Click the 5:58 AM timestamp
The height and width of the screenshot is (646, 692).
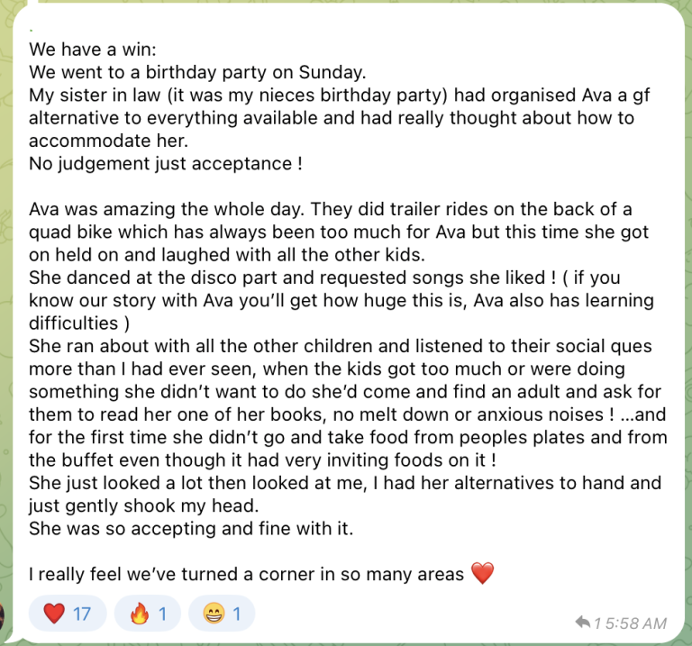[x=635, y=623]
